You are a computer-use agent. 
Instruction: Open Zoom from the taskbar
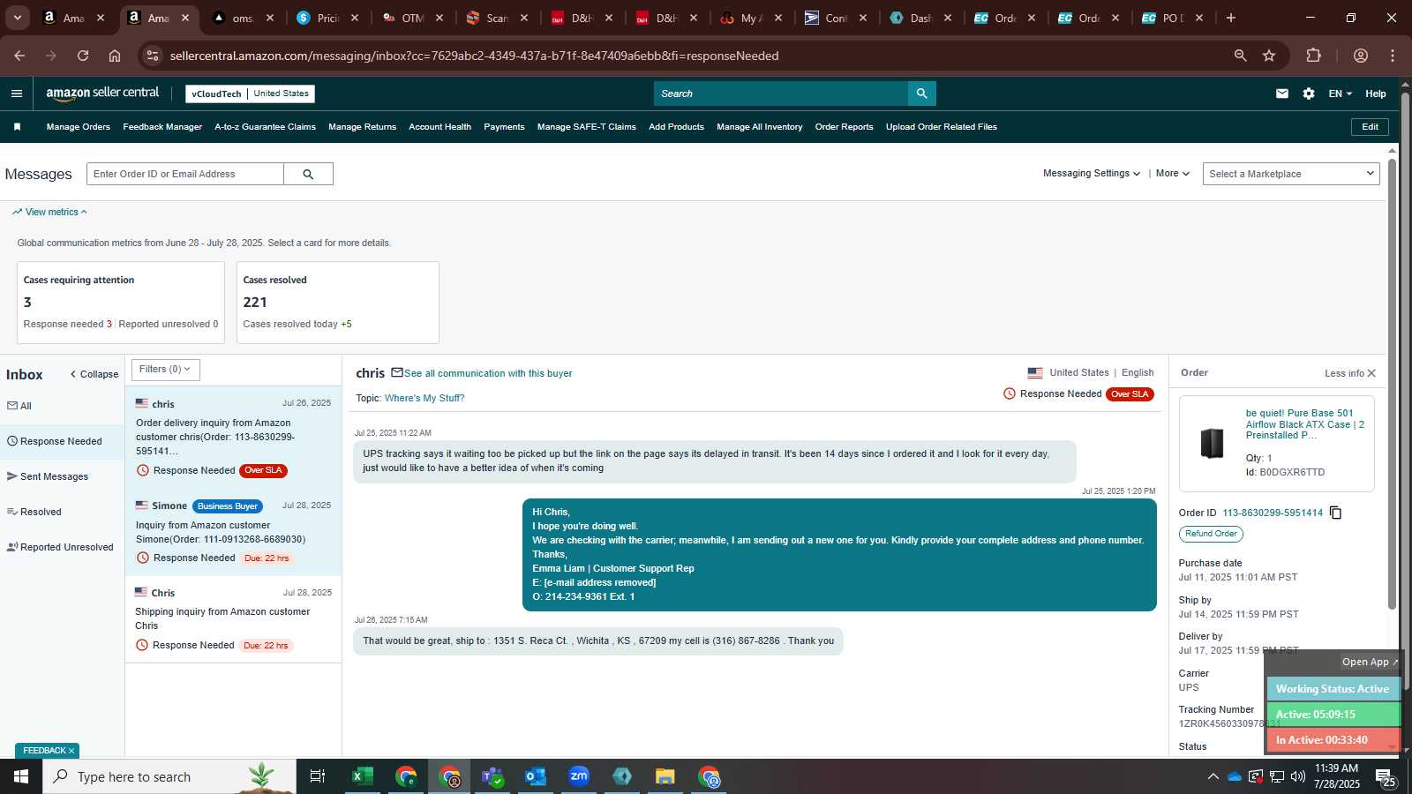(x=579, y=776)
